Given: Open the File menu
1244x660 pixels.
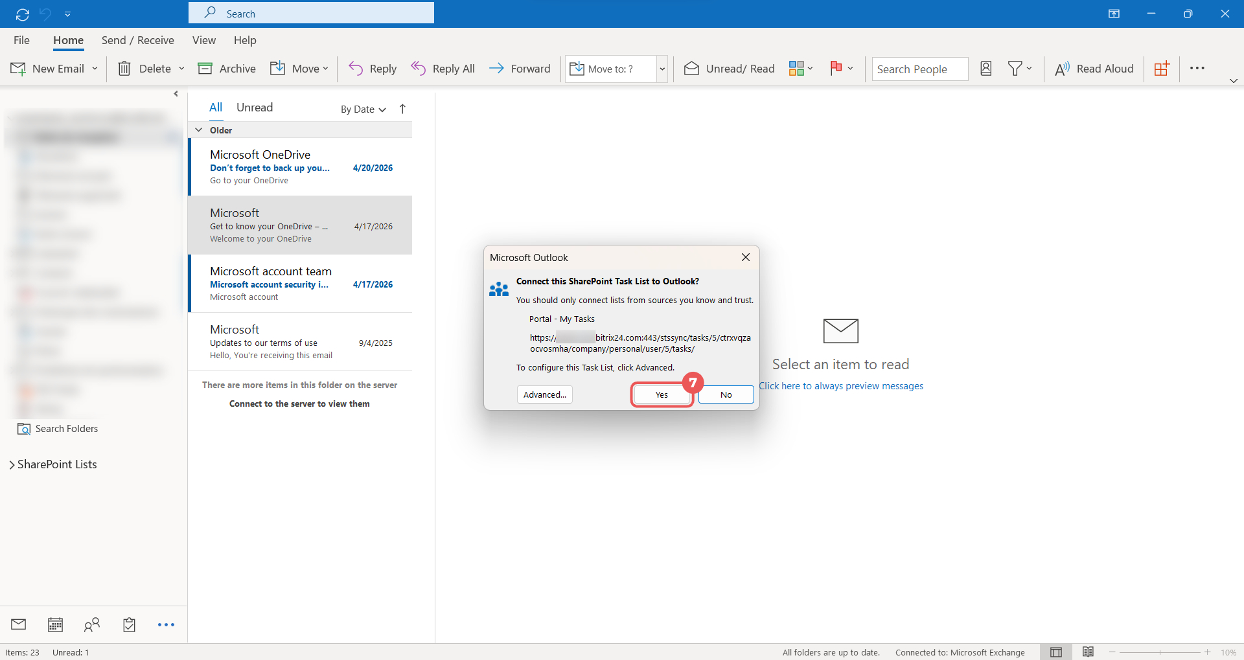Looking at the screenshot, I should pyautogui.click(x=21, y=40).
